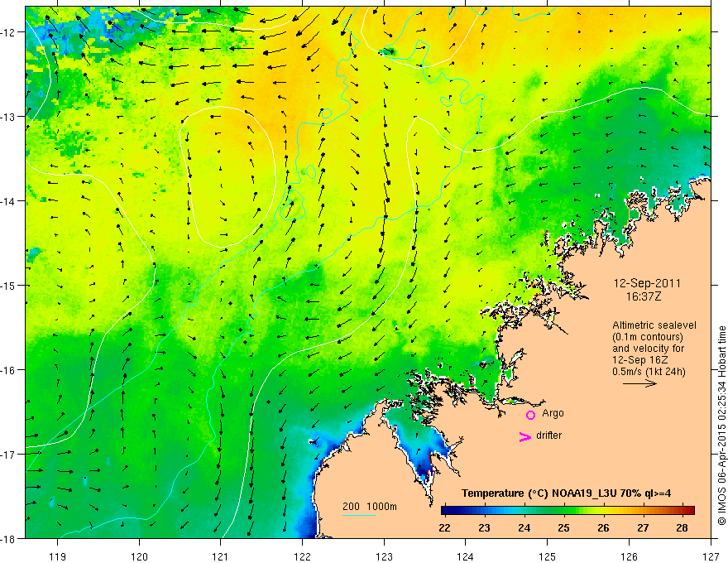Image resolution: width=728 pixels, height=563 pixels.
Task: Click the color bar tick label 27
Action: [643, 528]
